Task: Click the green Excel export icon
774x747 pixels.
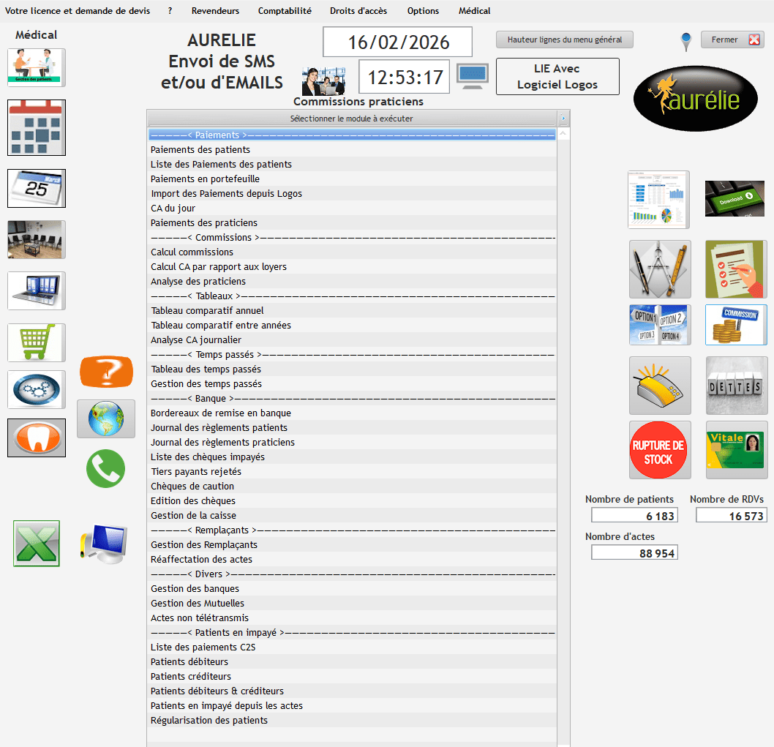Action: [x=37, y=544]
